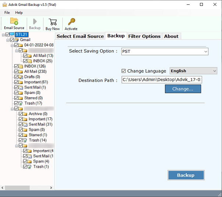Uncheck the Important (17) checkbox

point(21,119)
